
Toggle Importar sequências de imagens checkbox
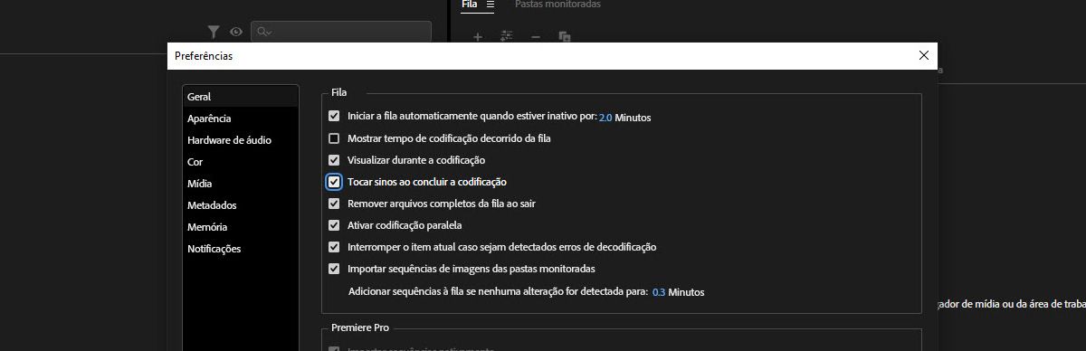click(x=334, y=269)
